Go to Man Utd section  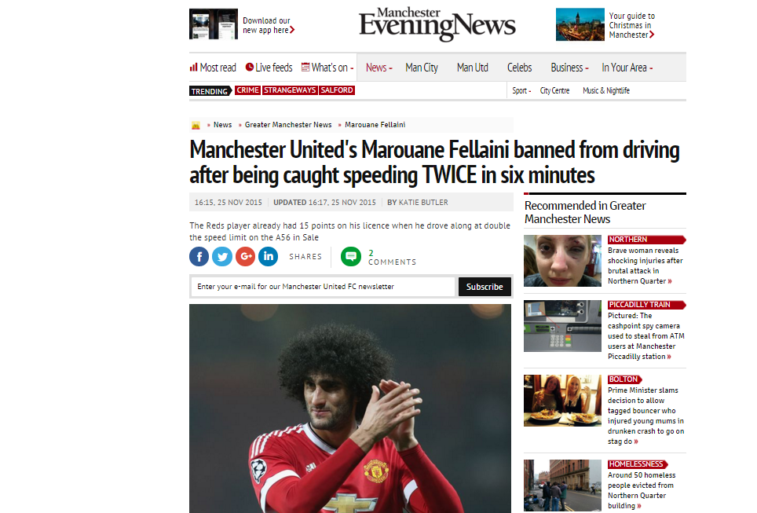(x=473, y=68)
